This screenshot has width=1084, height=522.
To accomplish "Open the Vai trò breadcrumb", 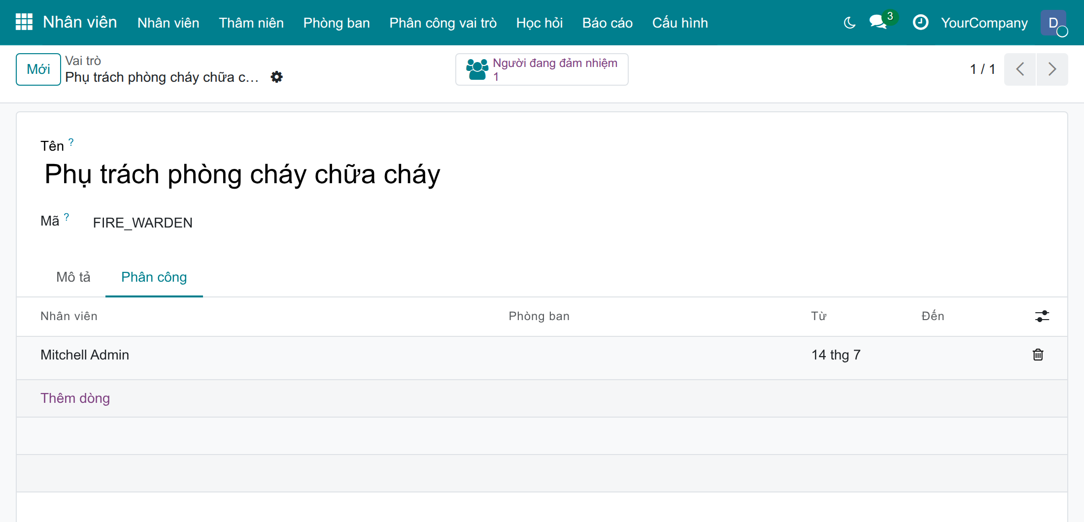I will 83,61.
